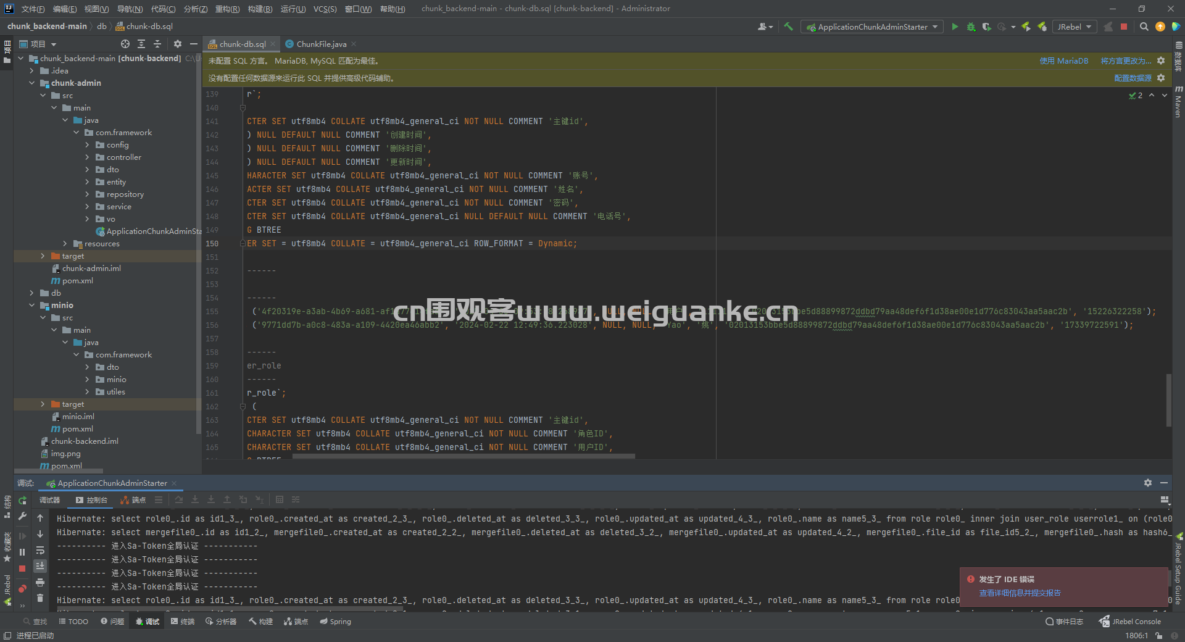Click 使用 MariaDB link
Screen dimensions: 1185x642
(x=1063, y=60)
